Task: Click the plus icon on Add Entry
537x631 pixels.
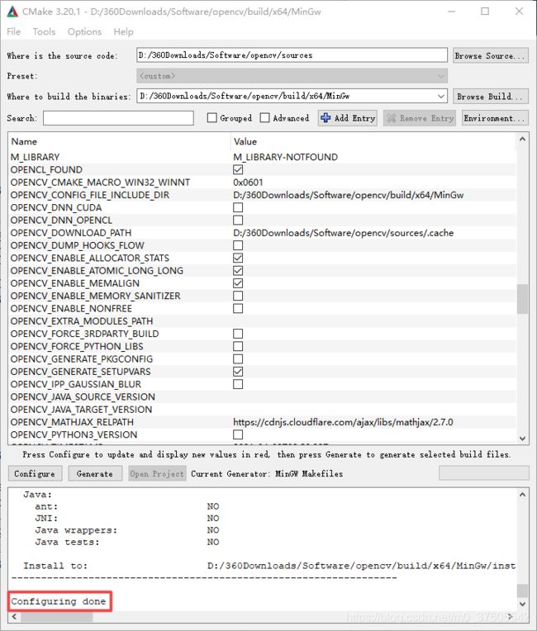Action: 326,118
